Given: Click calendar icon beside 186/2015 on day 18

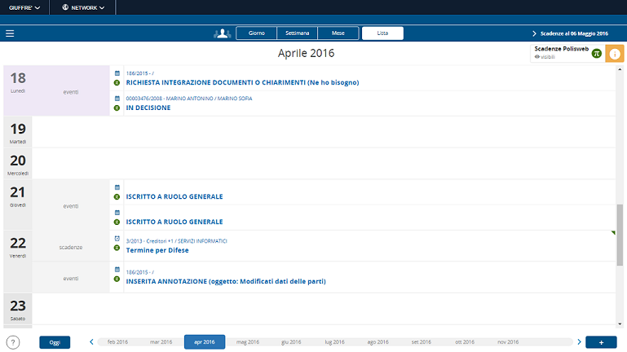Looking at the screenshot, I should [x=117, y=73].
